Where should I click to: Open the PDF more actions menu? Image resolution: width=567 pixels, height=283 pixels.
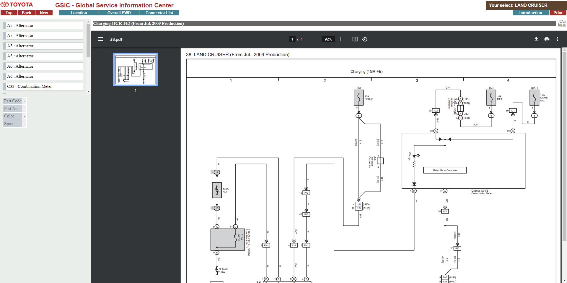(558, 39)
